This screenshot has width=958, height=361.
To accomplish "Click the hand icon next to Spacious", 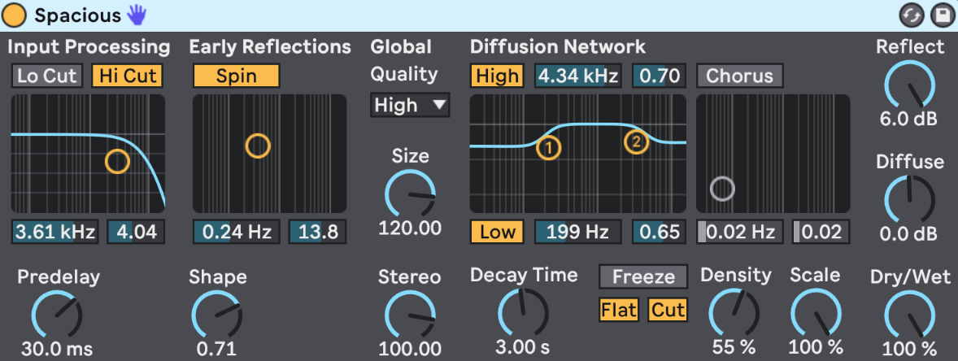I will 137,15.
